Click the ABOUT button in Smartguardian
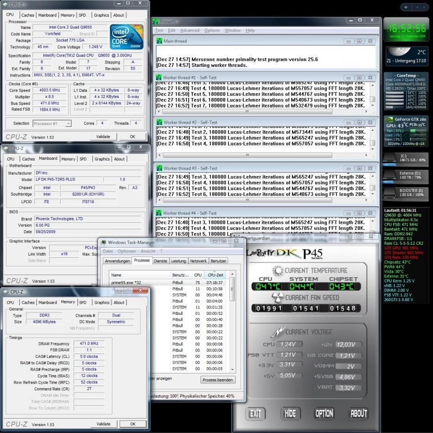The width and height of the screenshot is (433, 433). point(359,414)
